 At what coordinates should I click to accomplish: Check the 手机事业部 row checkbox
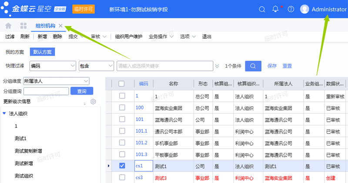coord(122,142)
